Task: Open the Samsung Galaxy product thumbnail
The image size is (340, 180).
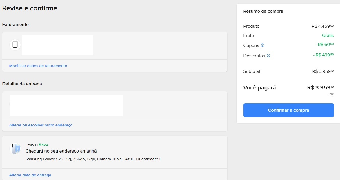Action: (15, 148)
